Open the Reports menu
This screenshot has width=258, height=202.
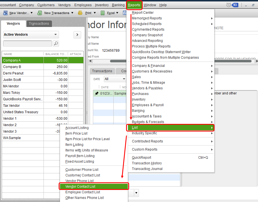[134, 5]
